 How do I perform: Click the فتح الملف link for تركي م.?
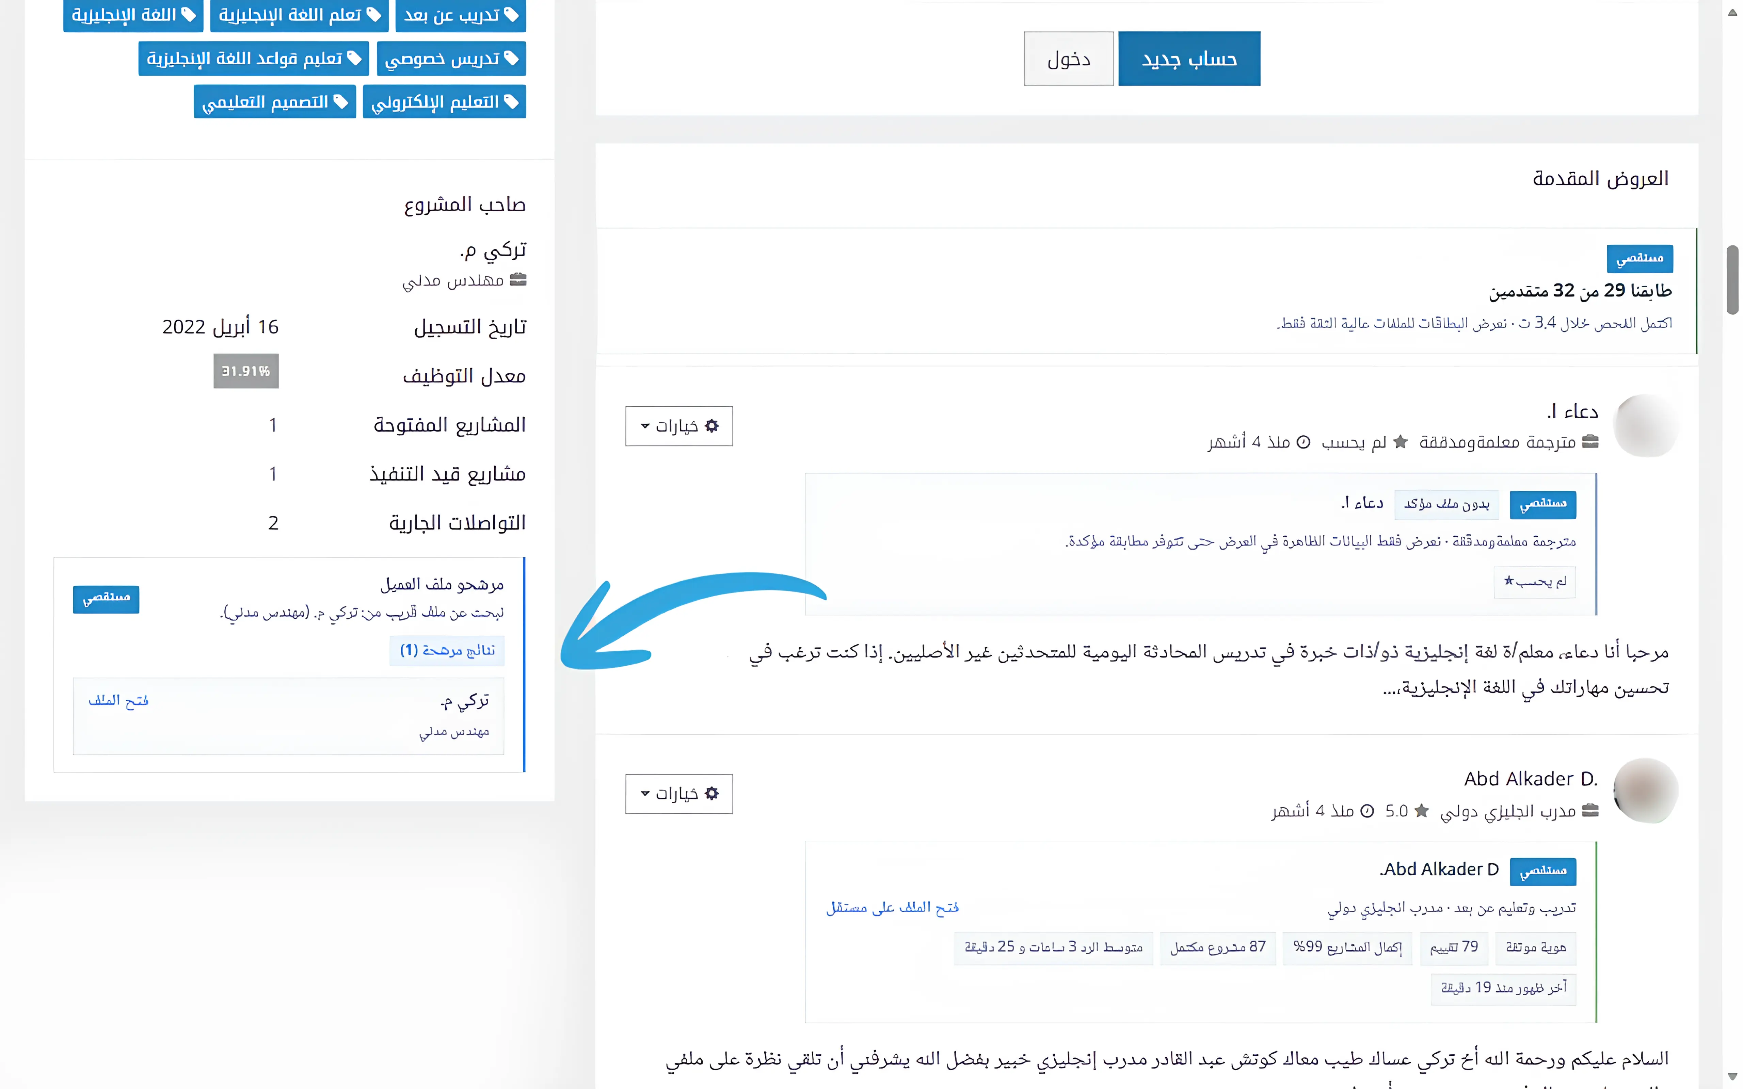(119, 700)
